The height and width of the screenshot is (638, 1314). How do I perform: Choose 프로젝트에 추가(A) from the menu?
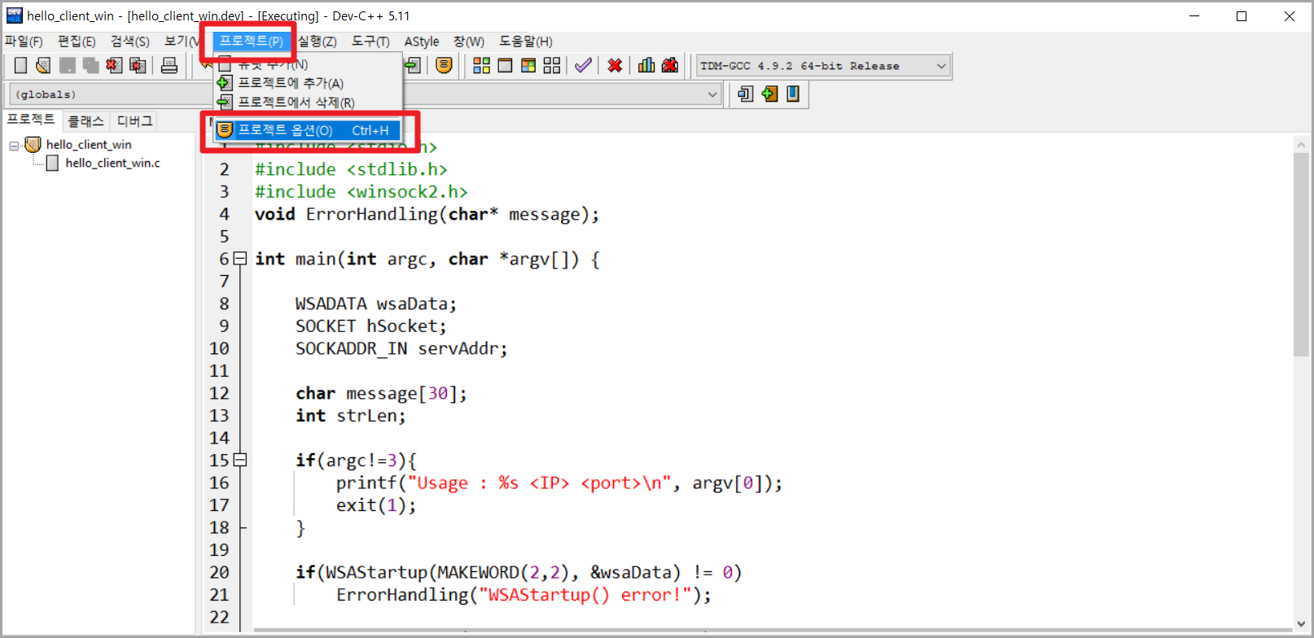[308, 83]
